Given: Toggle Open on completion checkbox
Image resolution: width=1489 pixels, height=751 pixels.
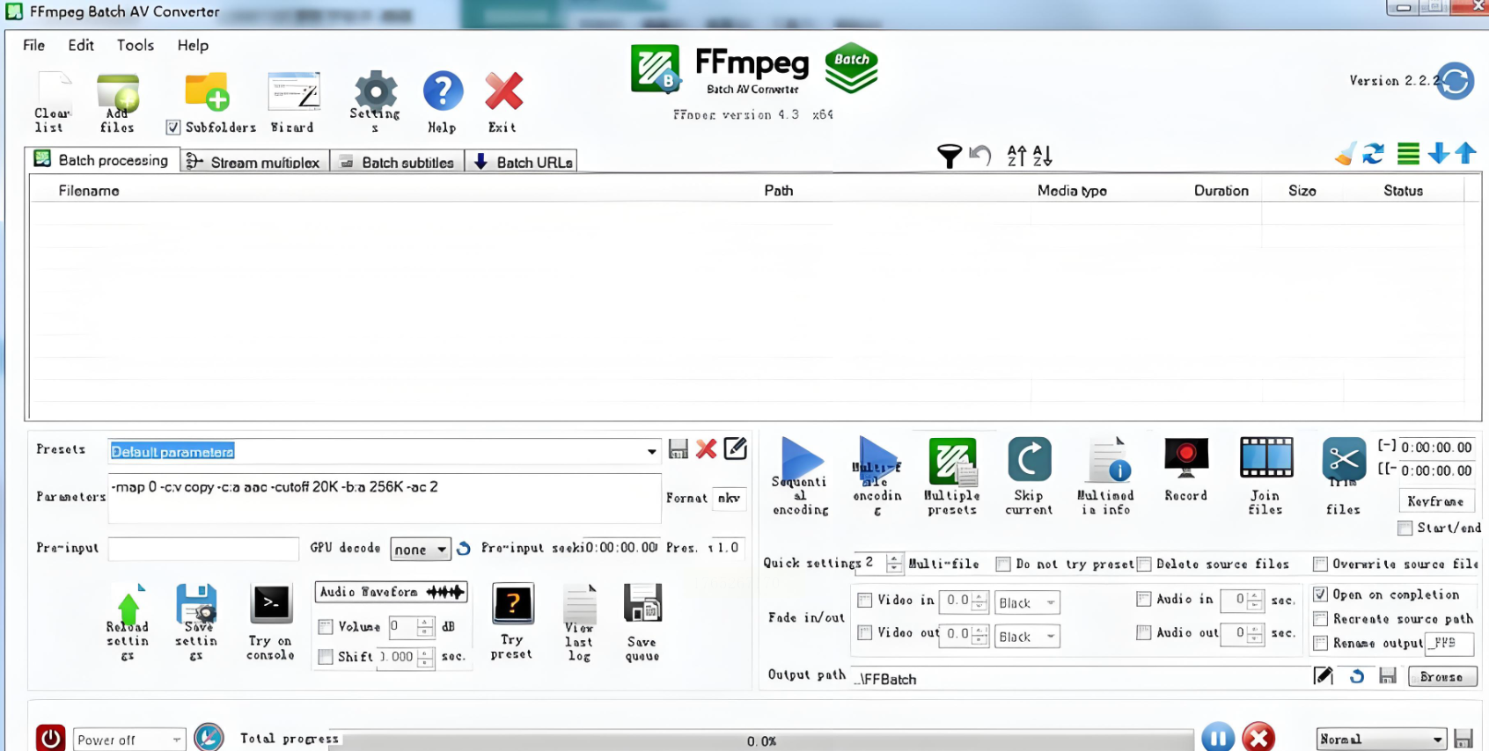Looking at the screenshot, I should (x=1320, y=594).
